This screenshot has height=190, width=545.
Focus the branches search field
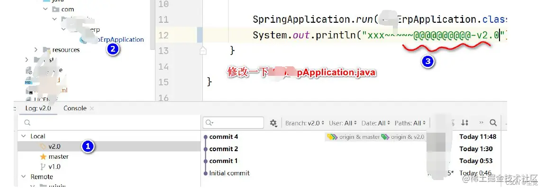click(109, 123)
